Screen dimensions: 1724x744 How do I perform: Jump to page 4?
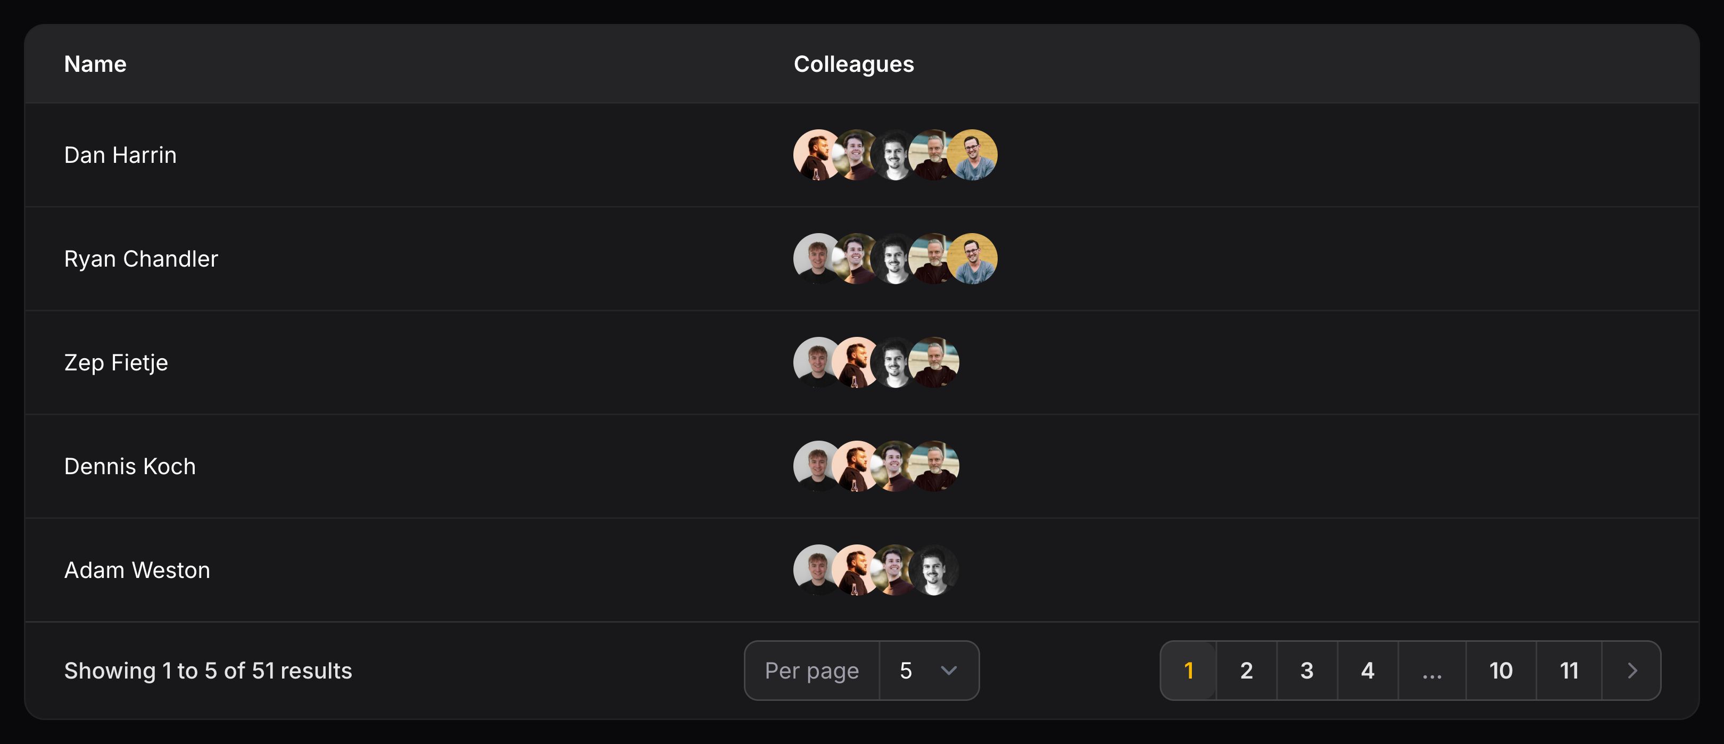(1367, 671)
